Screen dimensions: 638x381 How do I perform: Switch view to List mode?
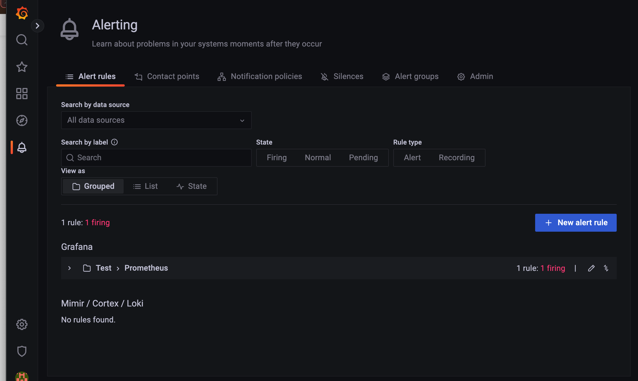pyautogui.click(x=145, y=186)
